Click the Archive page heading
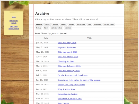Screen dimensions: 139x104 [42, 13]
